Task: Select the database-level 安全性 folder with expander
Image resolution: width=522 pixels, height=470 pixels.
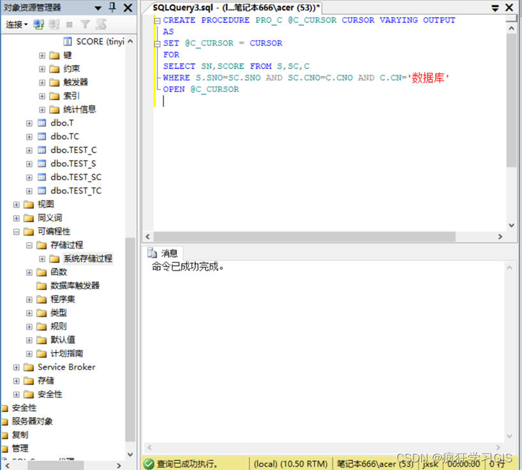Action: point(50,395)
